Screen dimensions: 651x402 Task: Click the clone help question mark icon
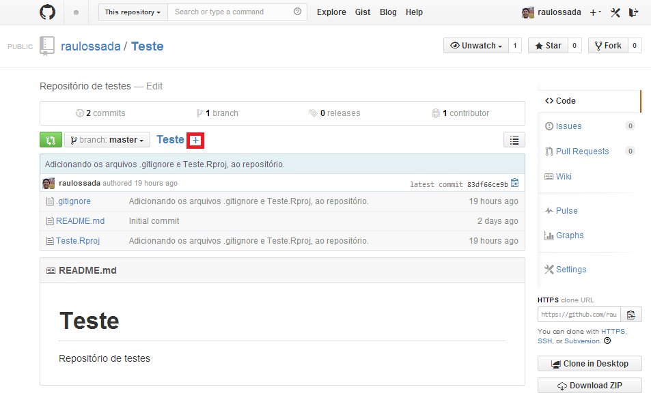(607, 341)
